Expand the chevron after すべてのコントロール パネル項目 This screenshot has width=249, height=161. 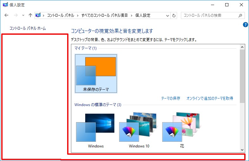coord(131,15)
